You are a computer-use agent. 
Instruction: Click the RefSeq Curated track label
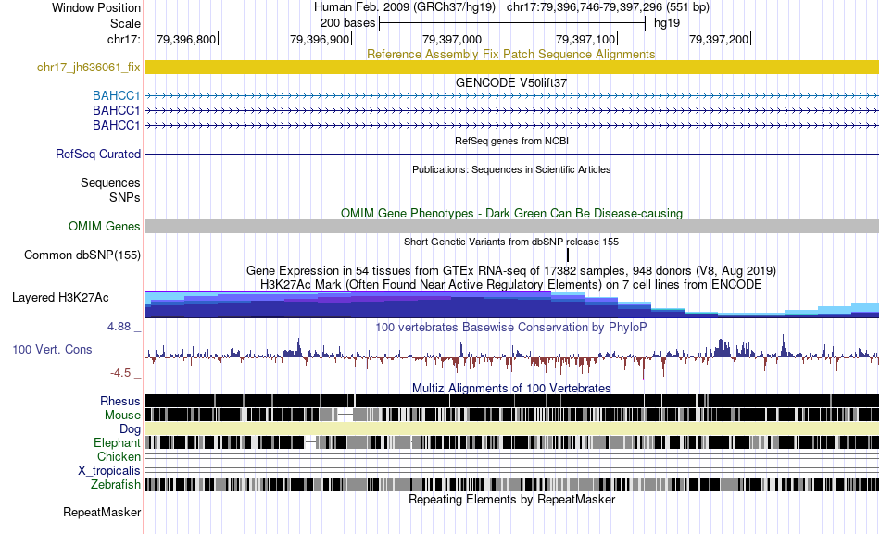click(98, 154)
